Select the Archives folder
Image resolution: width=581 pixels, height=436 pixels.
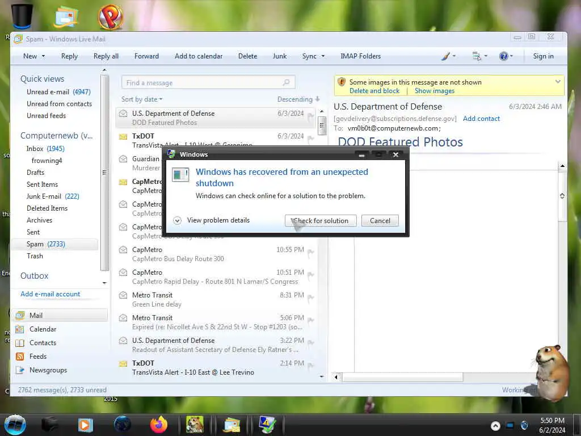[39, 220]
